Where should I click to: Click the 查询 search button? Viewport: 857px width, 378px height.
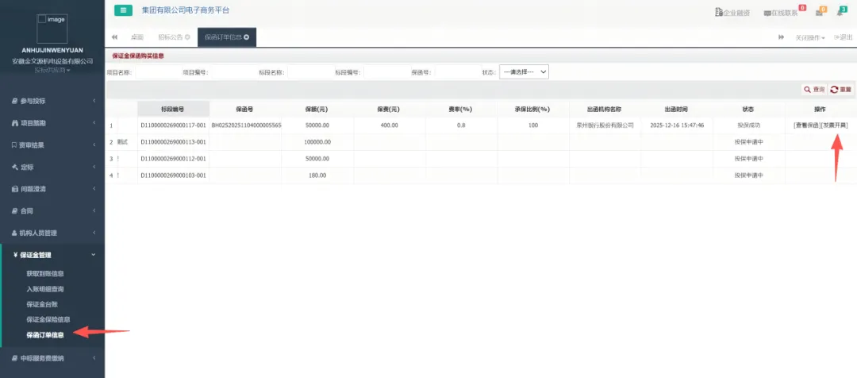(814, 89)
